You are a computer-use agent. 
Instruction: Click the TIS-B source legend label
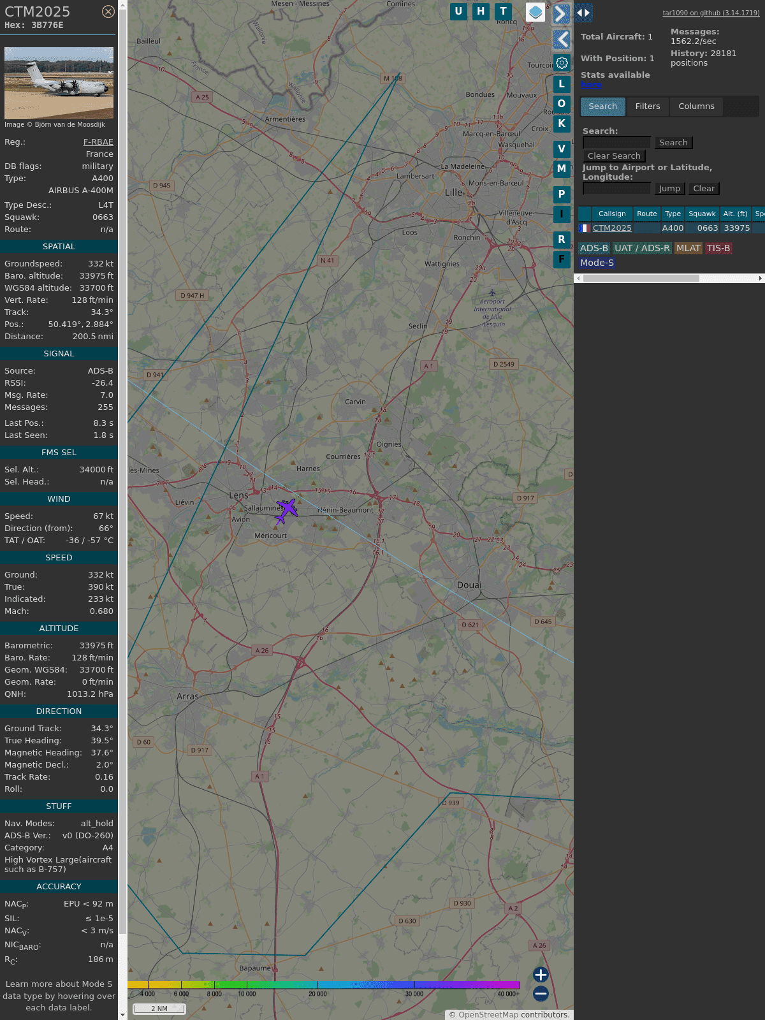tap(718, 249)
